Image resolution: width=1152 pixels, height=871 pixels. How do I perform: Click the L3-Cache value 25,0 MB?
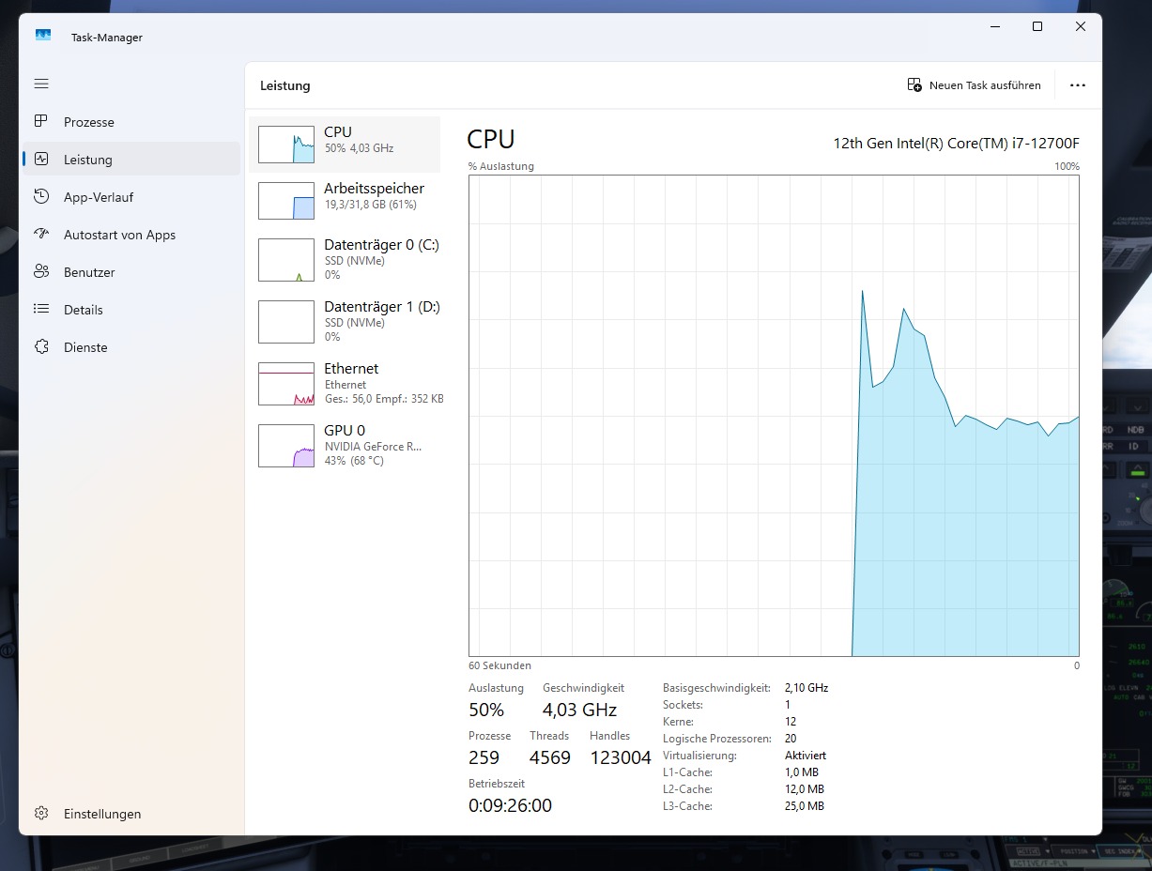(x=805, y=806)
